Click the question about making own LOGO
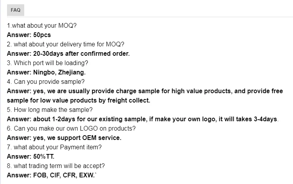Screen dimensions: 293x184 71,129
